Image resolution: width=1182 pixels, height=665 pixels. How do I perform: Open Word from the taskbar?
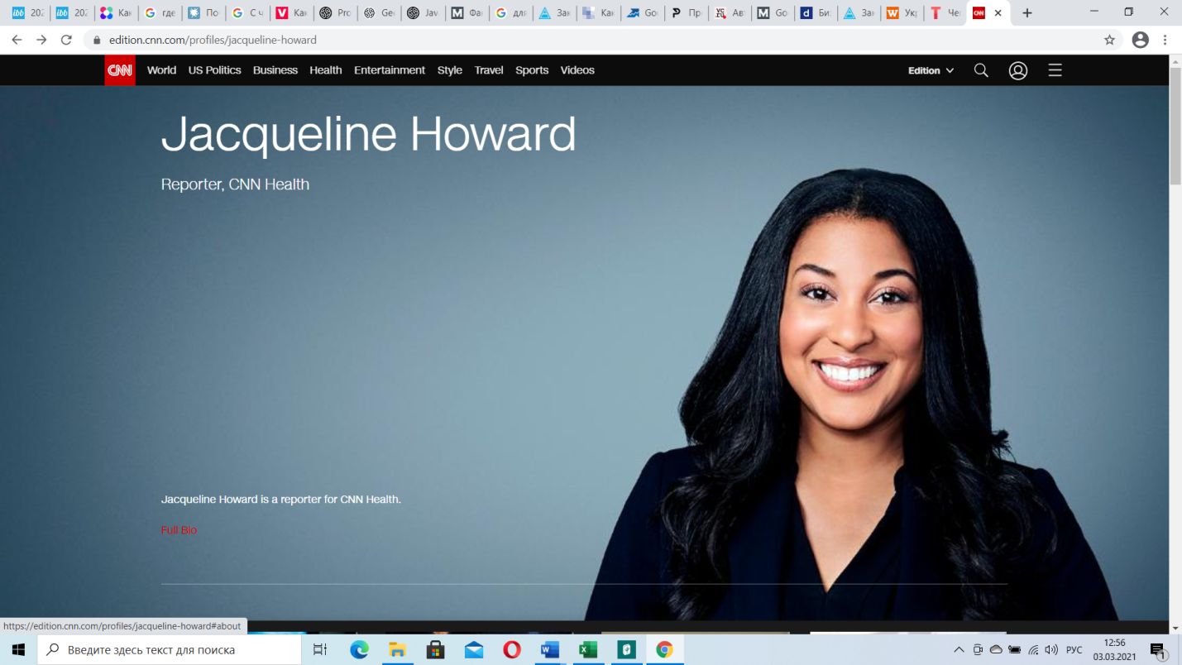(x=549, y=650)
